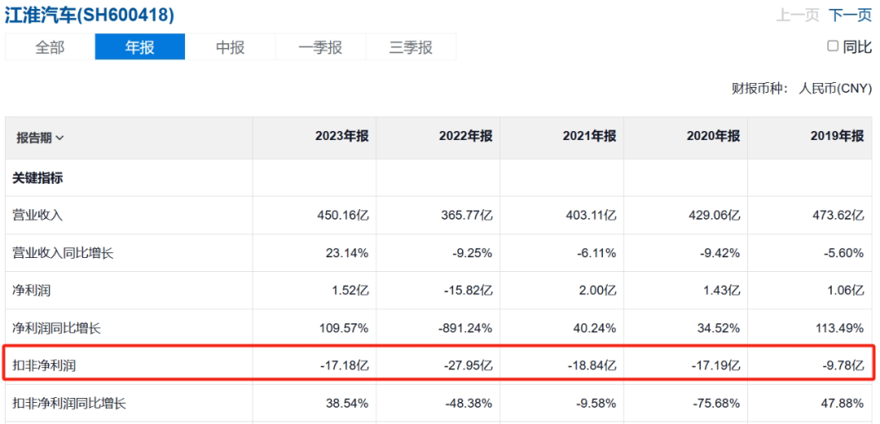The image size is (880, 424).
Task: Select the 扣非净利润同比增长 row label
Action: click(x=69, y=403)
